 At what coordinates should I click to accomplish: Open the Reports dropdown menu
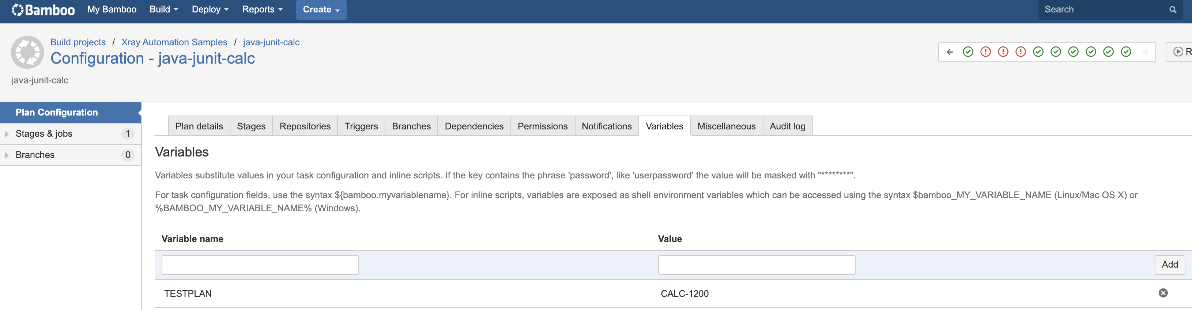click(x=263, y=10)
